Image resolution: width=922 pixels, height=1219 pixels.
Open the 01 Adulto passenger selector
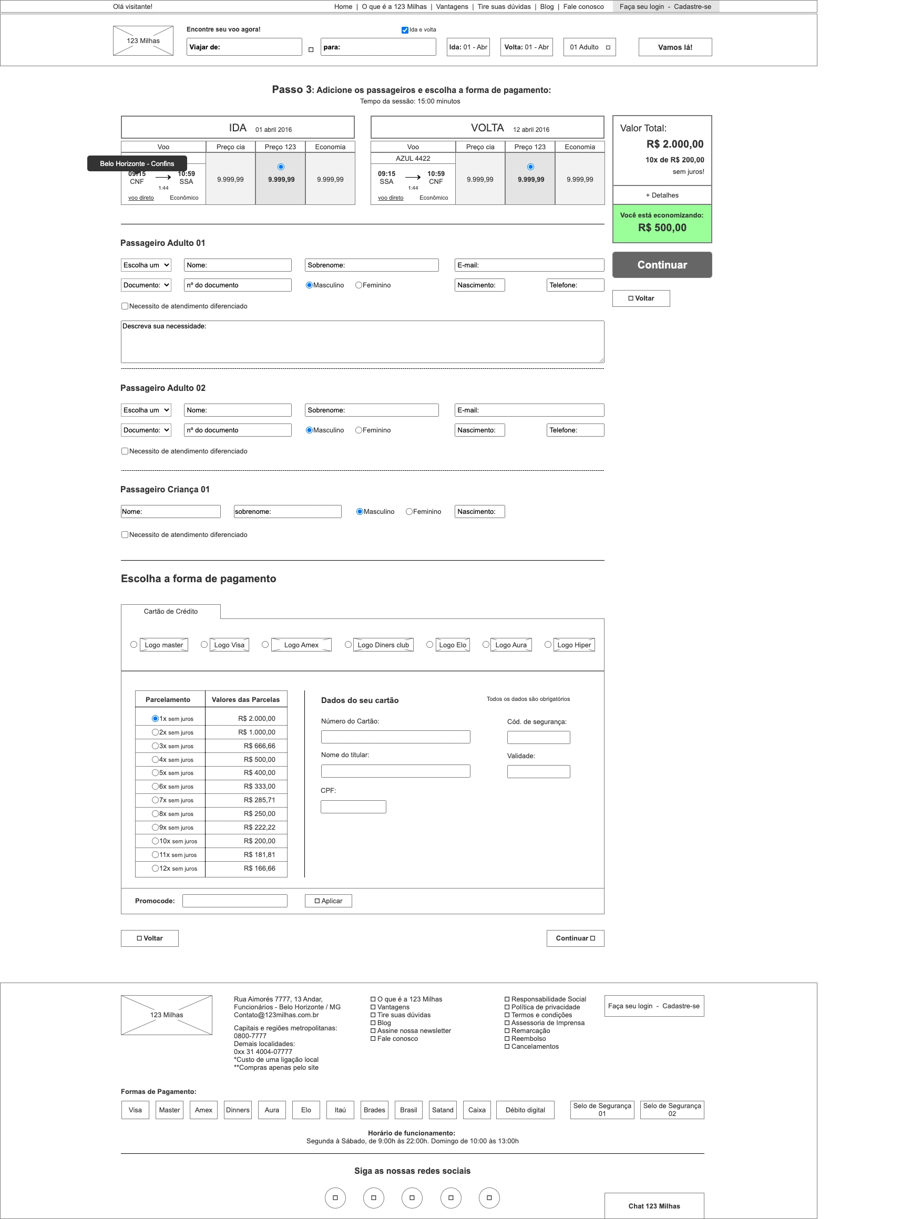pos(589,47)
